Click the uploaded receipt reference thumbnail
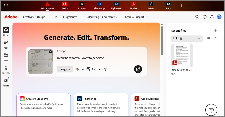 [41, 62]
